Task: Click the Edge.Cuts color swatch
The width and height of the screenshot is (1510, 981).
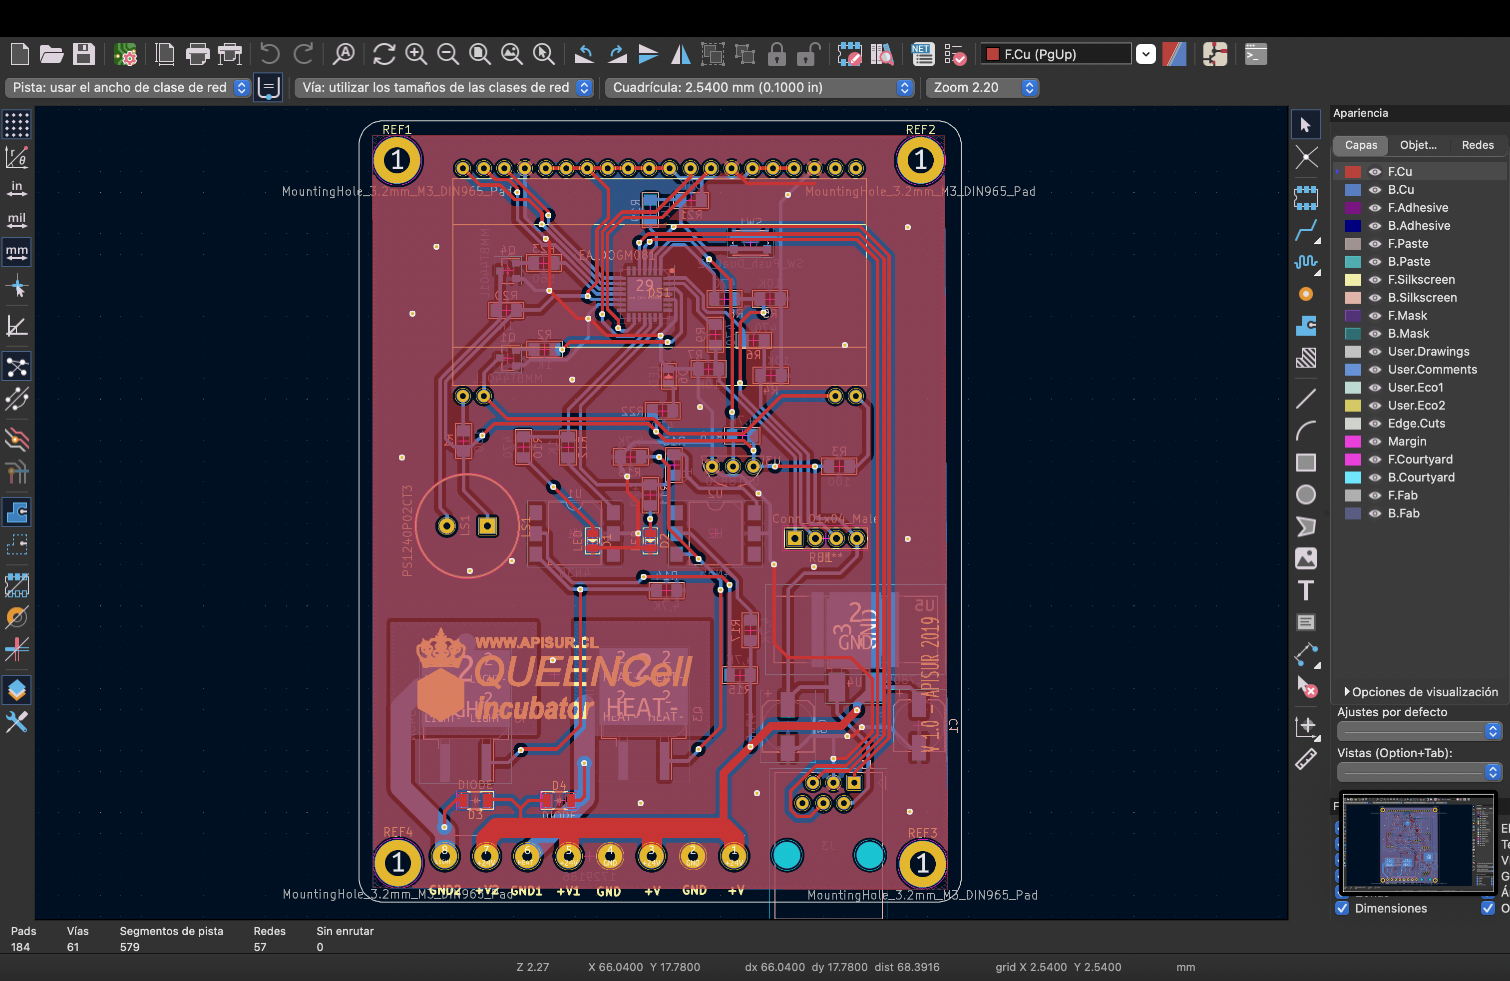Action: click(1353, 424)
